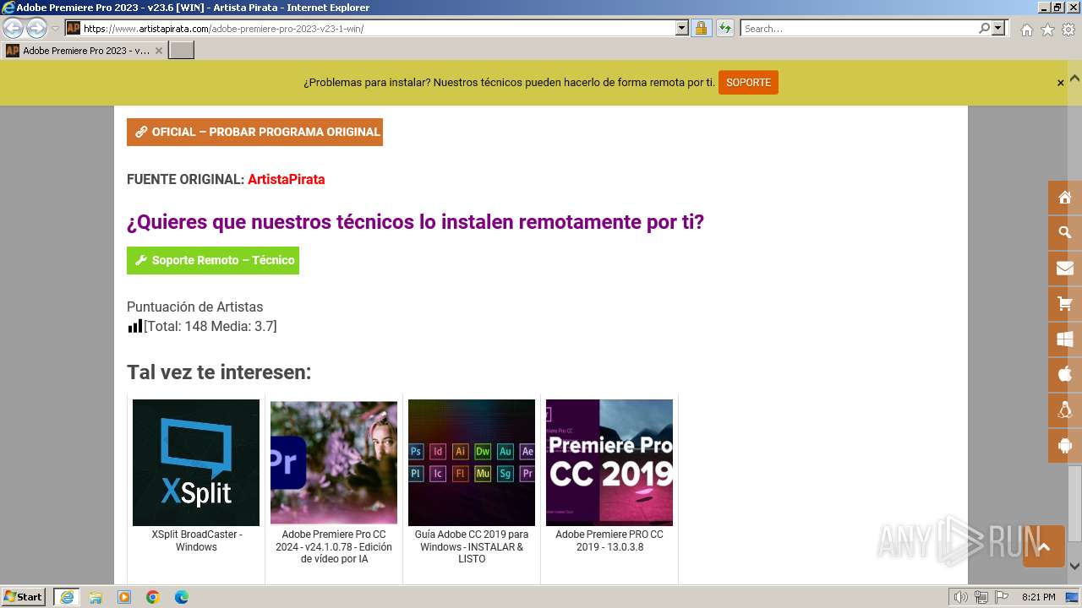Open the envelope contact icon in the sidebar
The height and width of the screenshot is (608, 1082).
(1064, 269)
